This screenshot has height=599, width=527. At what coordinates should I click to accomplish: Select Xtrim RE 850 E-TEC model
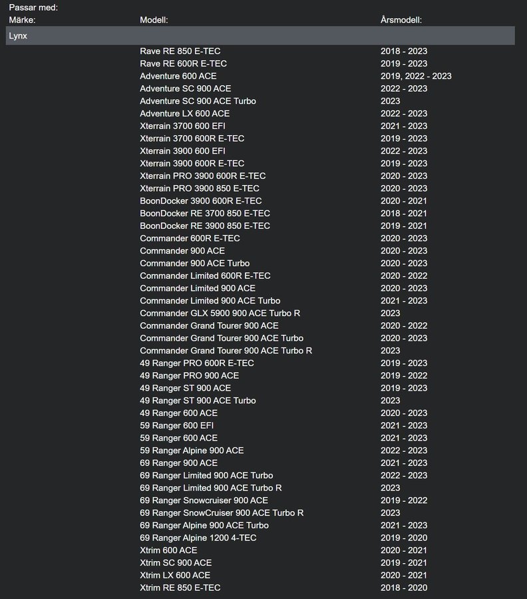180,588
